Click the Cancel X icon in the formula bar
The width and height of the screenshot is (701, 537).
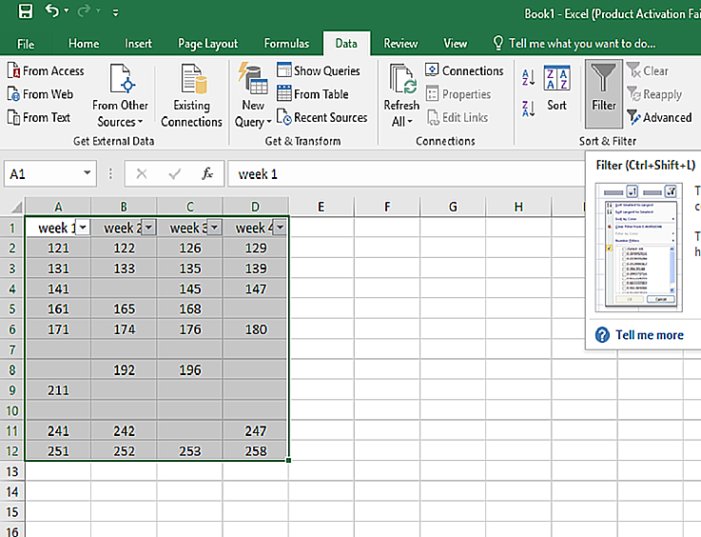(142, 173)
